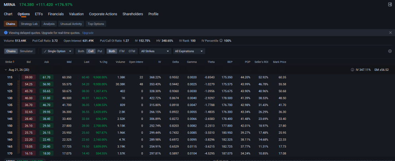Open the All Expirations dropdown
This screenshot has width=395, height=161.
[x=189, y=51]
